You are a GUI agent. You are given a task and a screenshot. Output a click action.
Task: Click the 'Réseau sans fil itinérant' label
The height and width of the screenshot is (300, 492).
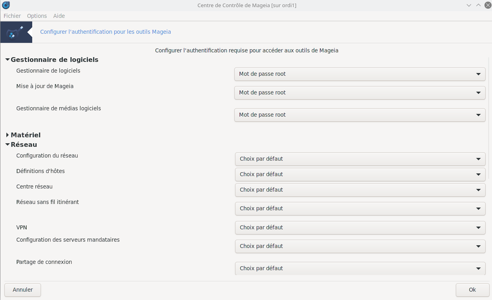point(47,202)
